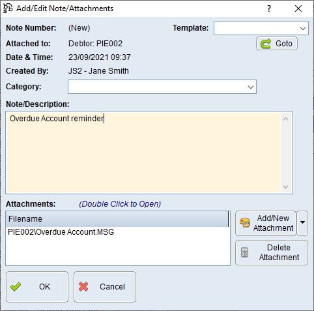Cancel the note editing
Screen dimensions: 314x311
(105, 287)
